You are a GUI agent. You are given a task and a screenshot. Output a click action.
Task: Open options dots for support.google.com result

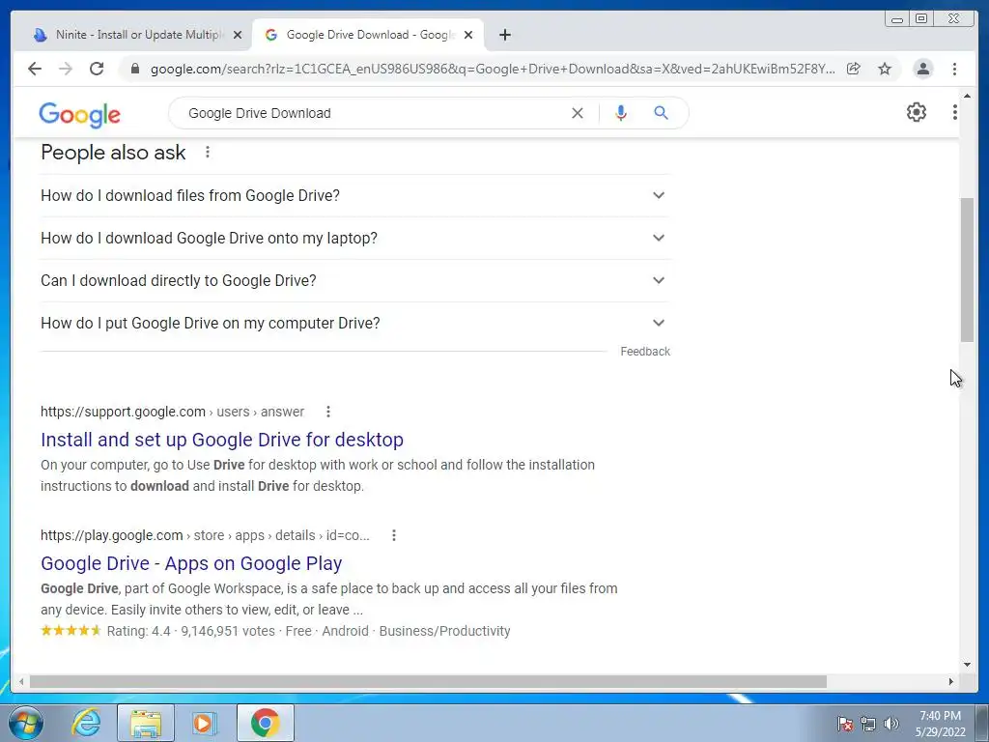coord(328,412)
